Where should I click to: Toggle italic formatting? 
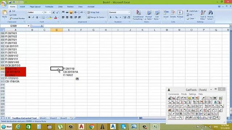pos(33,17)
